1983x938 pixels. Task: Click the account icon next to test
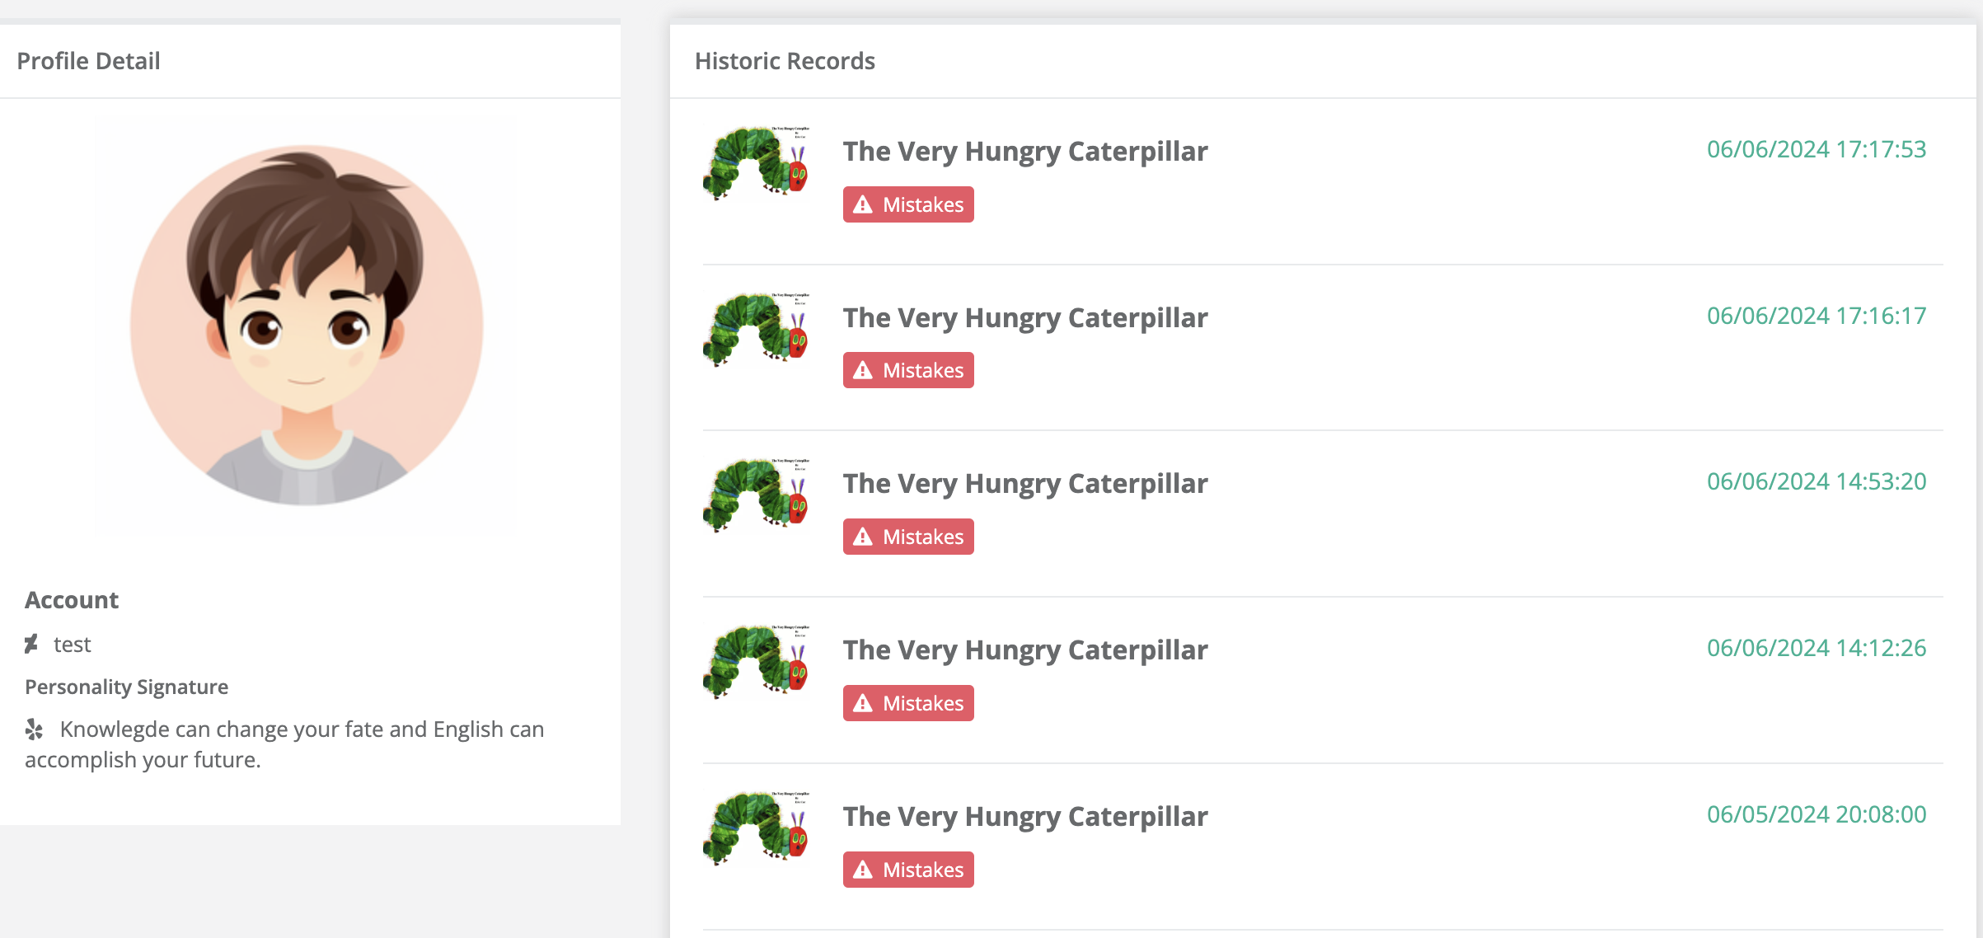pos(31,644)
